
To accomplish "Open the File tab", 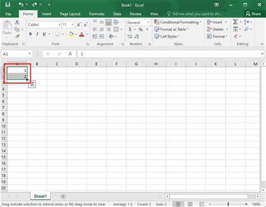I will point(8,14).
